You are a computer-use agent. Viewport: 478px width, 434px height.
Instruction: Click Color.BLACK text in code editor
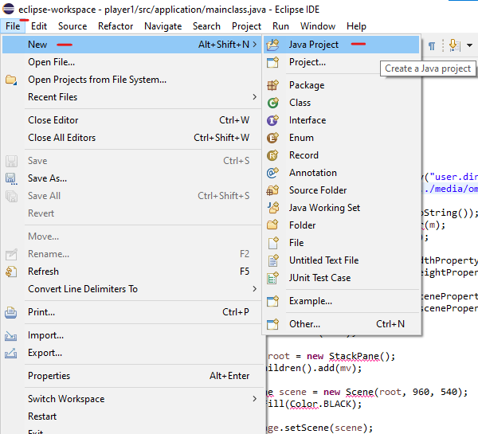pyautogui.click(x=320, y=404)
